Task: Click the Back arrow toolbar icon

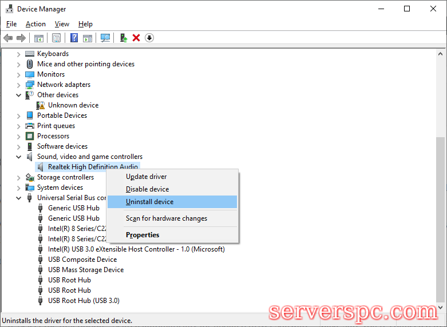Action: 8,38
